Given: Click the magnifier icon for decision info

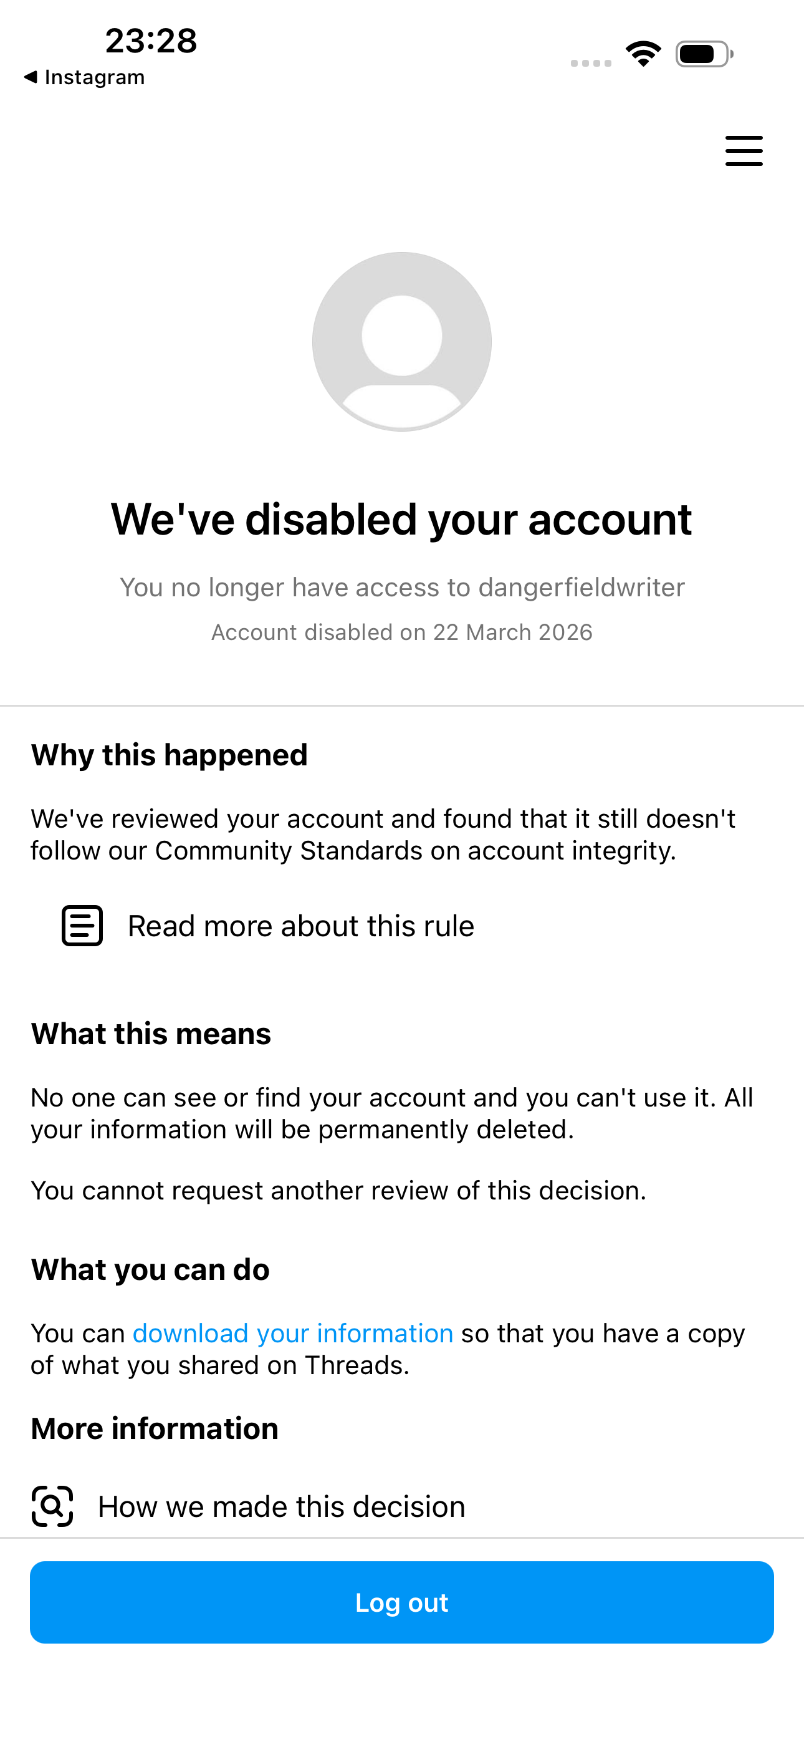Looking at the screenshot, I should click(52, 1506).
